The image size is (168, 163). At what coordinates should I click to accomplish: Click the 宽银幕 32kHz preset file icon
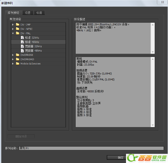[22, 46]
